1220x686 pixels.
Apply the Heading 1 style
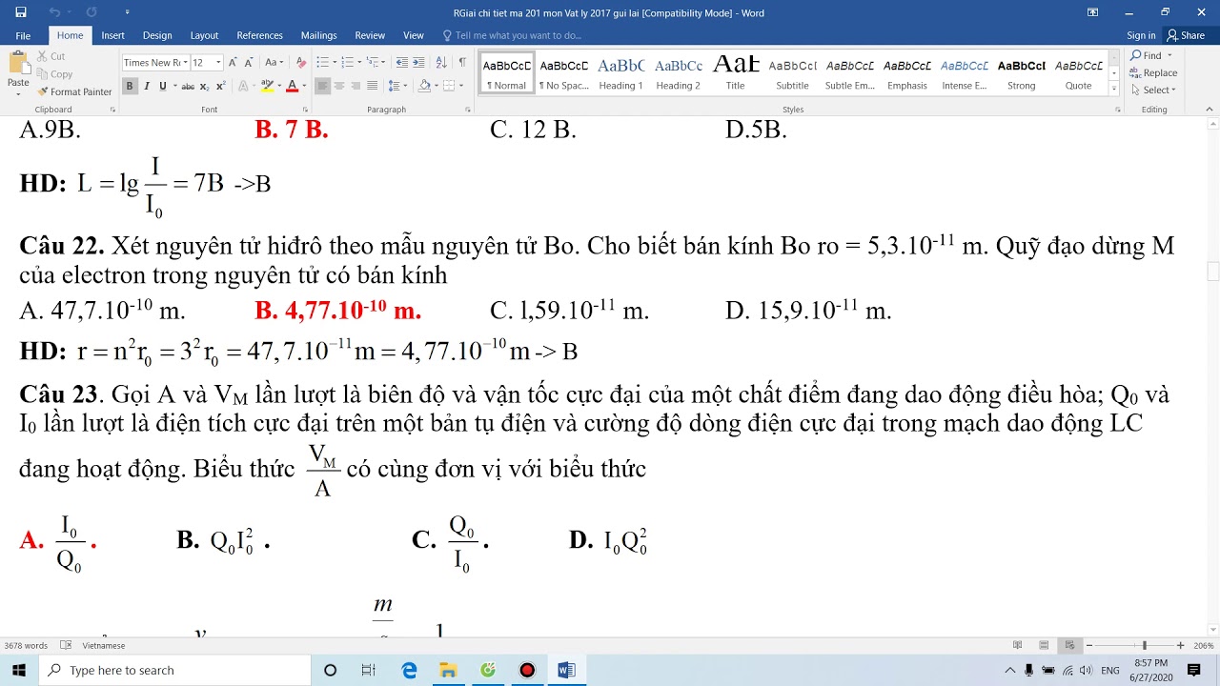620,74
